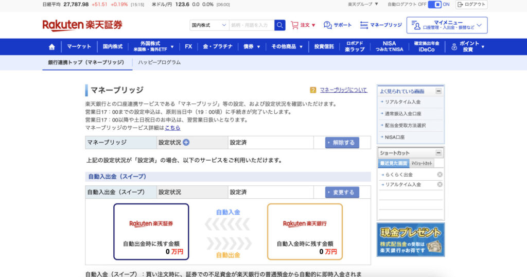Select マイショートカット tab
527x277 pixels.
422,163
